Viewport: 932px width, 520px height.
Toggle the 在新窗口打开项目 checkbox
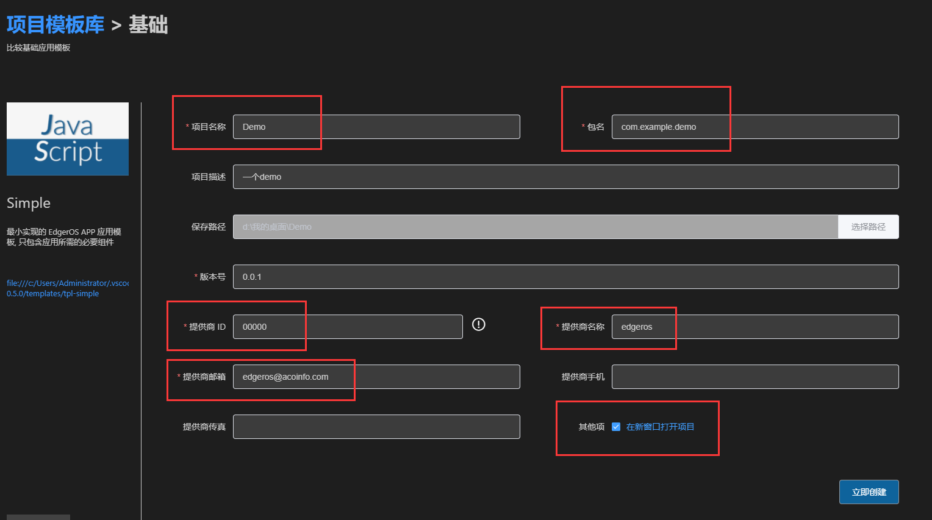pos(616,427)
